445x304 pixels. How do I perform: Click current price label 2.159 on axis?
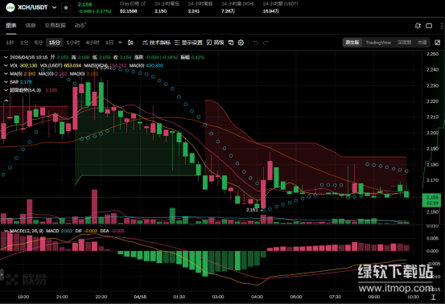[431, 200]
